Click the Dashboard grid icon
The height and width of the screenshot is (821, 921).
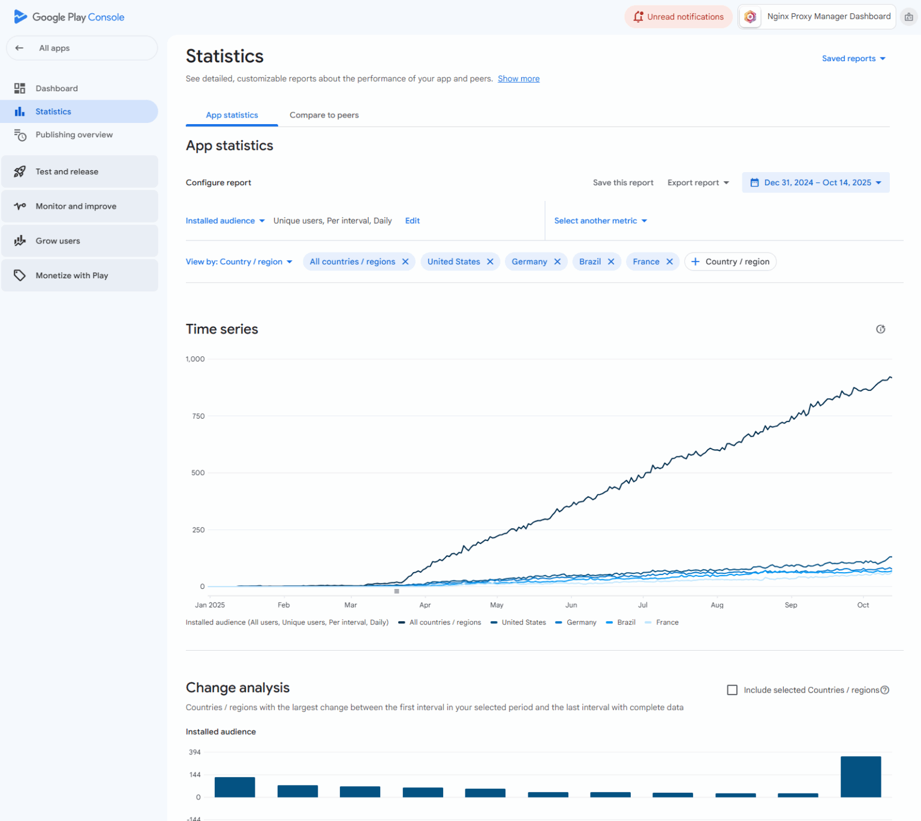point(20,88)
